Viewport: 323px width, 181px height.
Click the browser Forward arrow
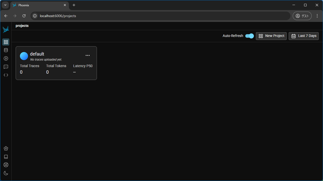coord(15,16)
